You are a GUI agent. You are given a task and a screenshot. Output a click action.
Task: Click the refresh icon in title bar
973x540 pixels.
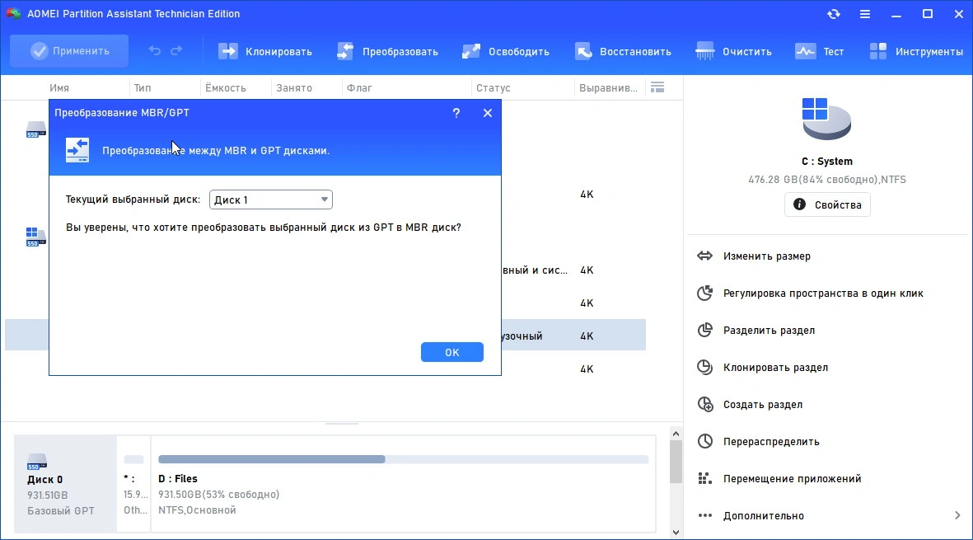(x=834, y=14)
